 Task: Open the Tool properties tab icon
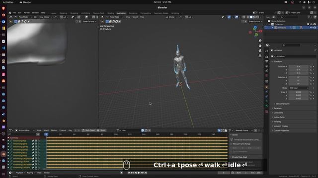tap(267, 51)
